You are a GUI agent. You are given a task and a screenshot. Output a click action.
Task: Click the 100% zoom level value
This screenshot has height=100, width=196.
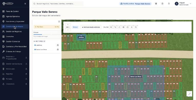pos(68,27)
